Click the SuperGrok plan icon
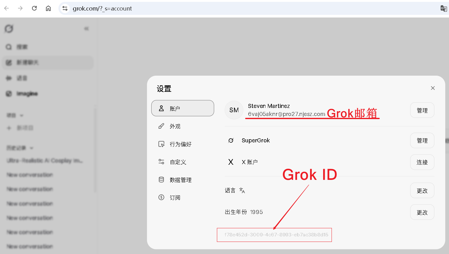449x254 pixels. [x=231, y=140]
